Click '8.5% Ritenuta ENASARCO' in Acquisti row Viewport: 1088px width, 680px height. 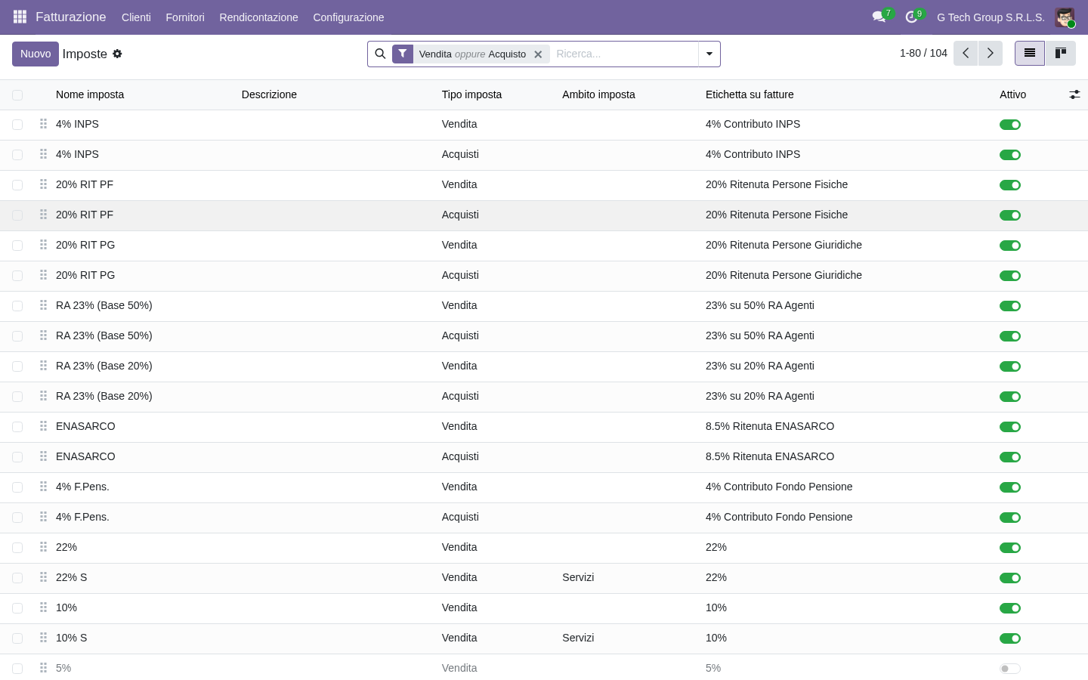tap(770, 456)
